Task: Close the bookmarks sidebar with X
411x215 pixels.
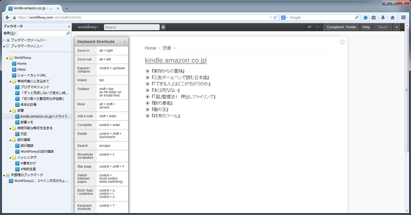Action: (69, 26)
